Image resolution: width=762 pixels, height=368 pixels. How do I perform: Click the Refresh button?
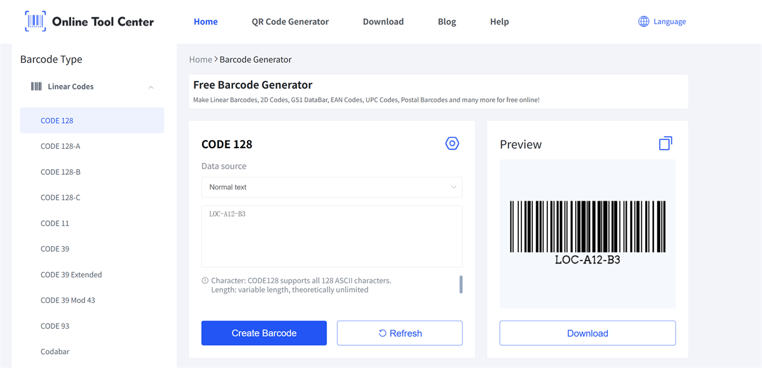click(399, 333)
